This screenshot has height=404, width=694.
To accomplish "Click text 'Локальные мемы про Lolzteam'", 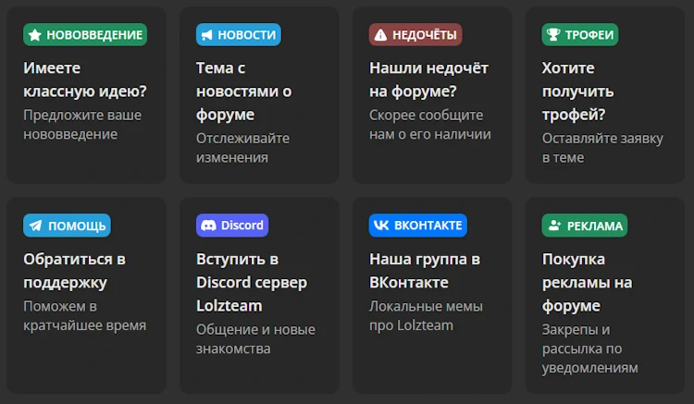I will point(426,315).
